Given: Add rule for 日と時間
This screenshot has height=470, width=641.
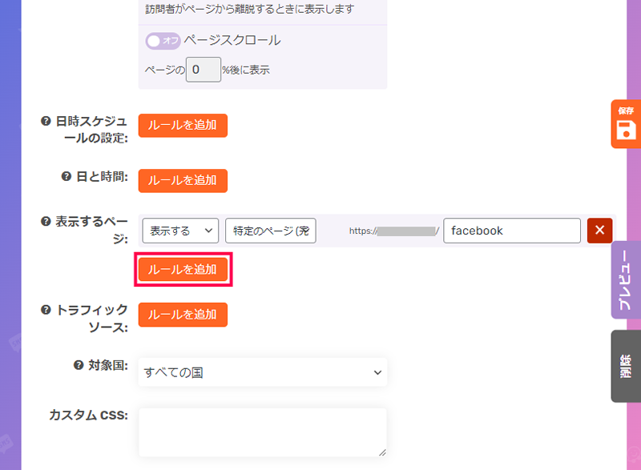Looking at the screenshot, I should 183,180.
